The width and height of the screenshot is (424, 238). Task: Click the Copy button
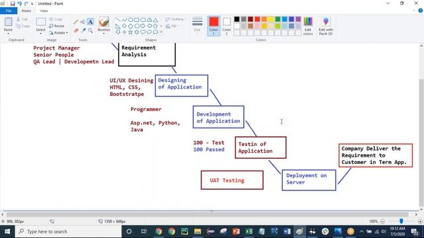pyautogui.click(x=23, y=26)
